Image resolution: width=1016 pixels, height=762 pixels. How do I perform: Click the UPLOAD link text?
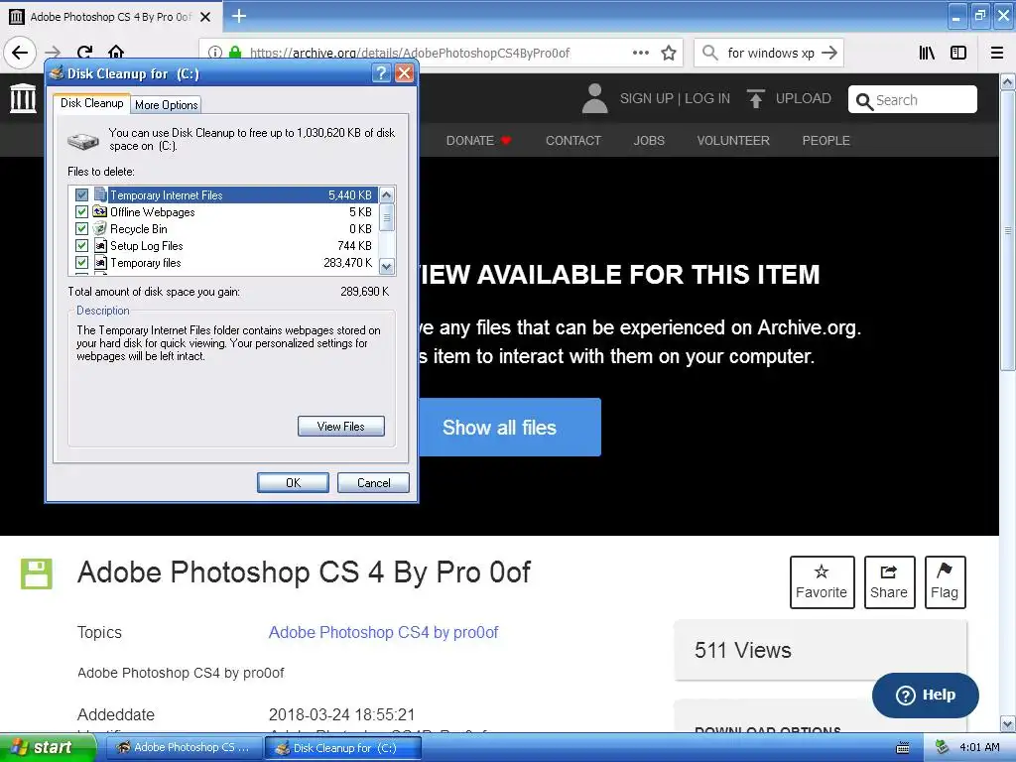pos(804,98)
